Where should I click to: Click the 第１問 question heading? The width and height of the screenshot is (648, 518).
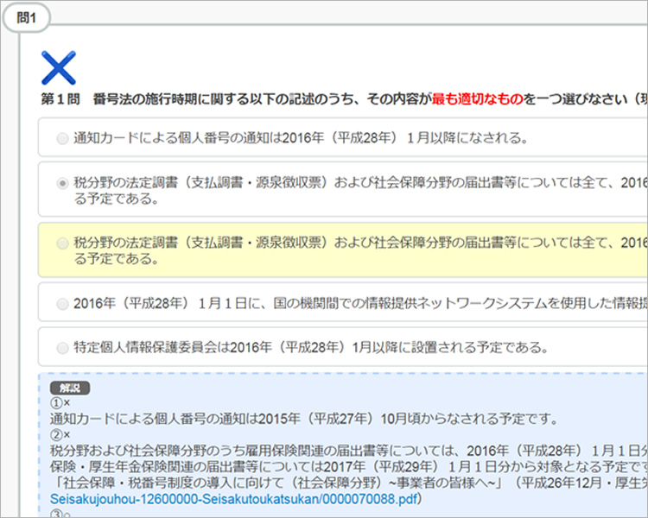coord(61,98)
